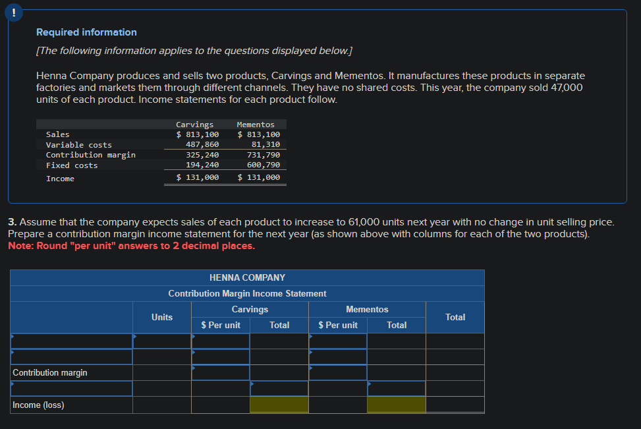Screen dimensions: 641x429
Task: Click the 'Required information' heading
Action: tap(86, 32)
